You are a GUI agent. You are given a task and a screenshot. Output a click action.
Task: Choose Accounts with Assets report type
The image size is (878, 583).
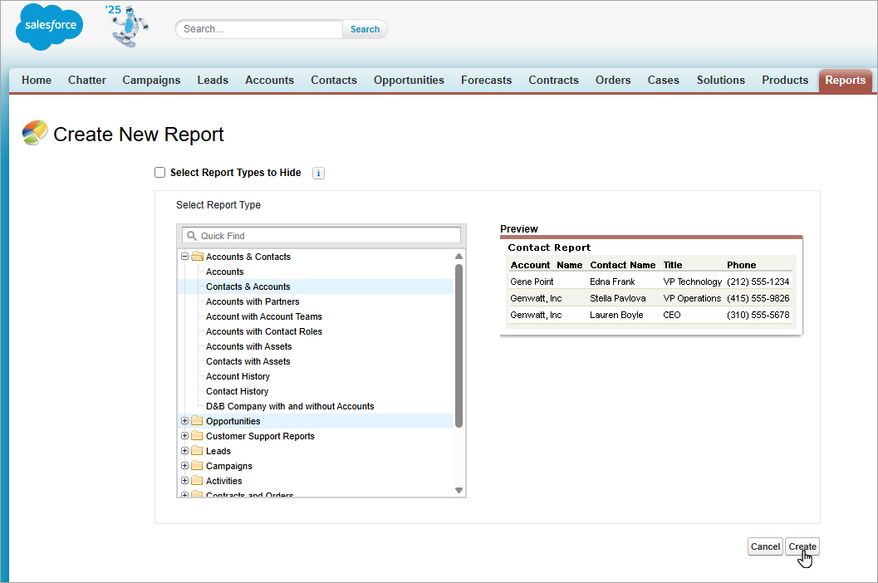coord(248,346)
